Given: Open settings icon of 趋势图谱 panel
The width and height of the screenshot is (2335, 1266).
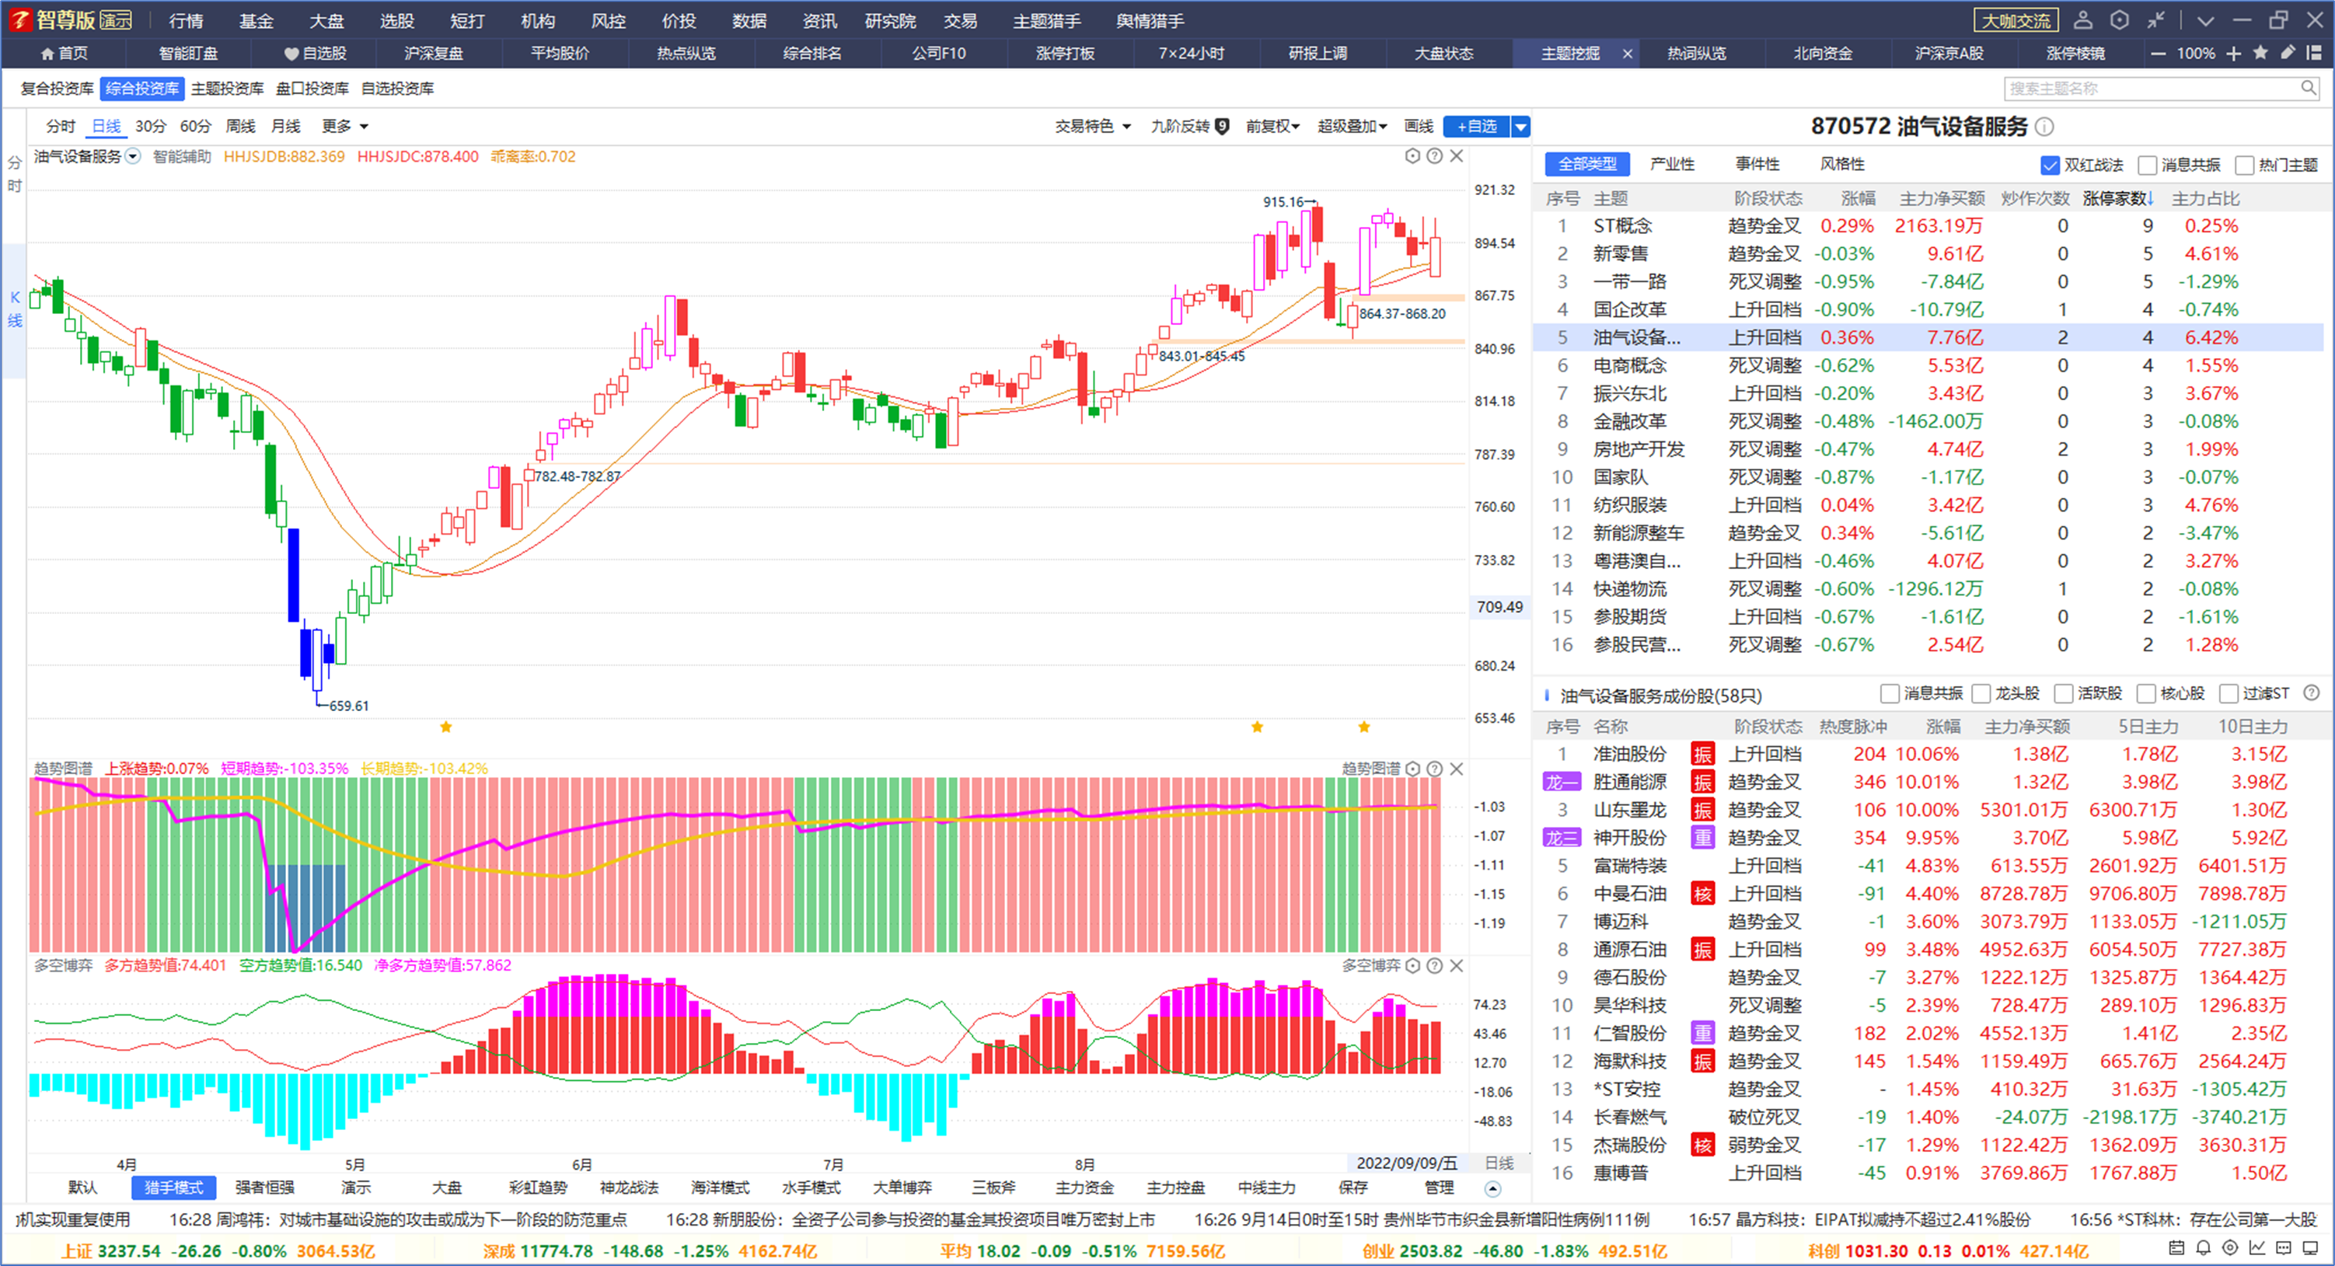Looking at the screenshot, I should pyautogui.click(x=1412, y=769).
